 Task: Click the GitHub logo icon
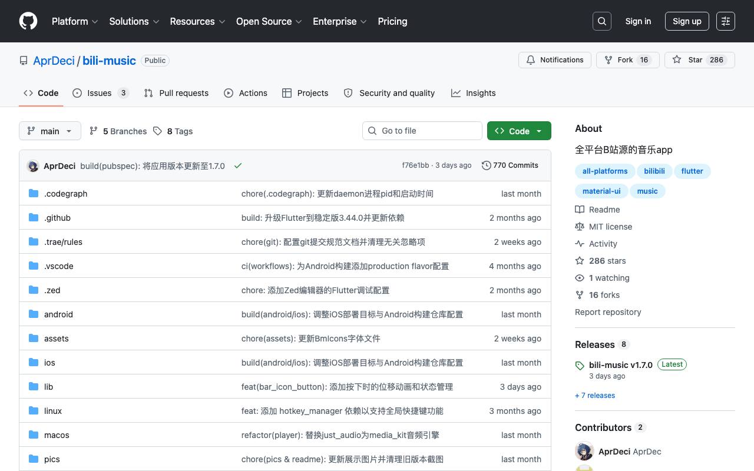[28, 21]
